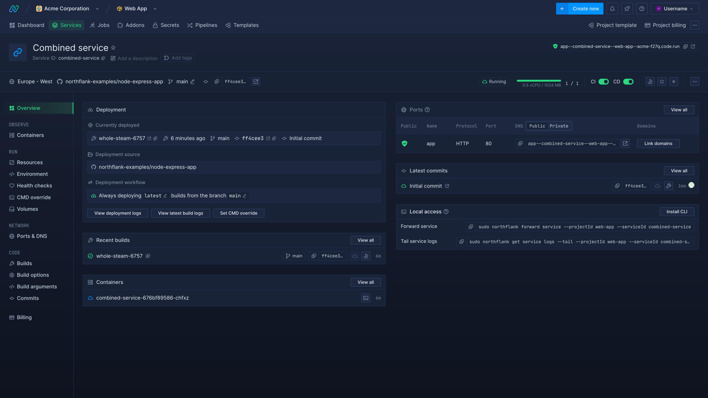Click the Add tags field
Image resolution: width=708 pixels, height=398 pixels.
click(178, 58)
